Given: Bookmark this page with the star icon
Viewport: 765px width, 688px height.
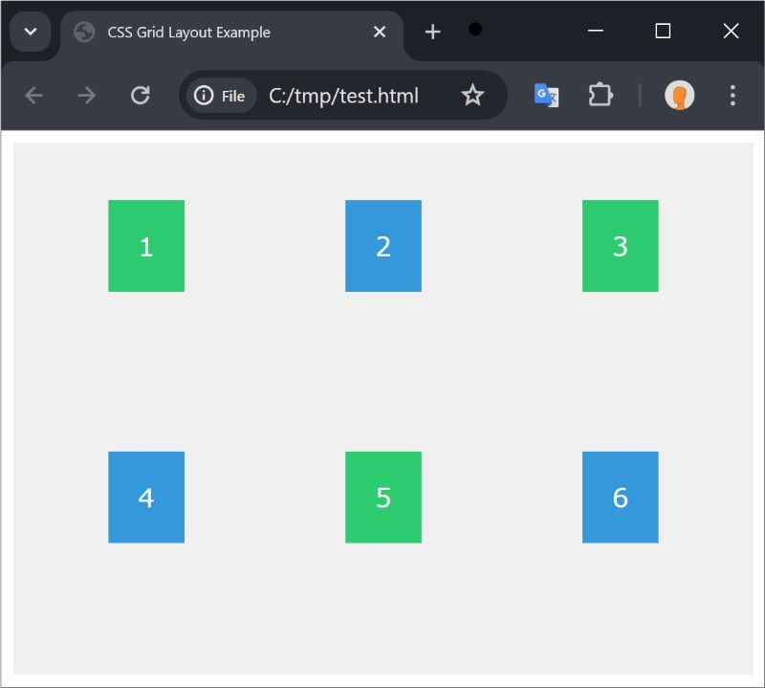Looking at the screenshot, I should [x=472, y=96].
